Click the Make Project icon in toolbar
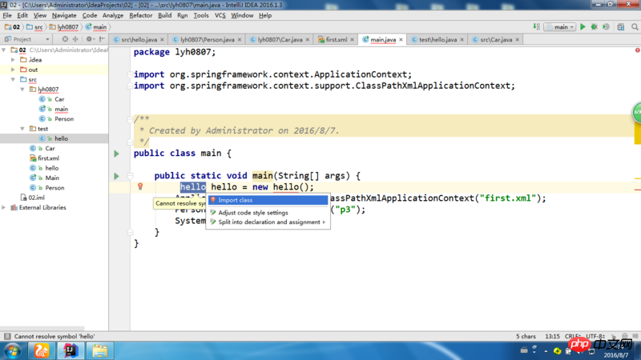 pos(536,27)
